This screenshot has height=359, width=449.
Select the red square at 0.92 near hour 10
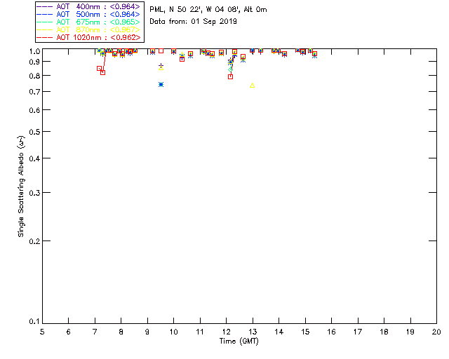pyautogui.click(x=182, y=60)
